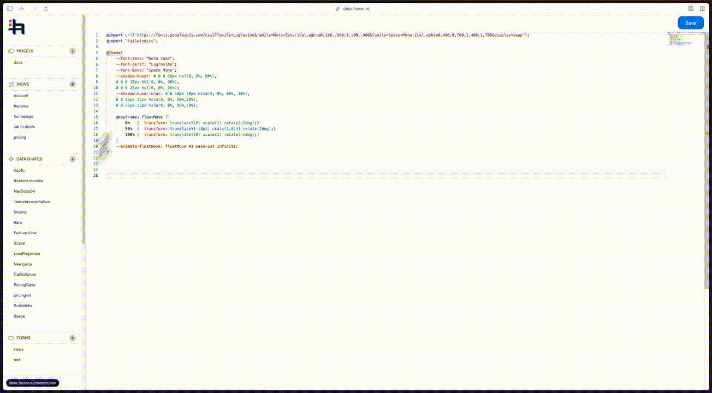Click the VIEWS section layout icon

(x=11, y=84)
